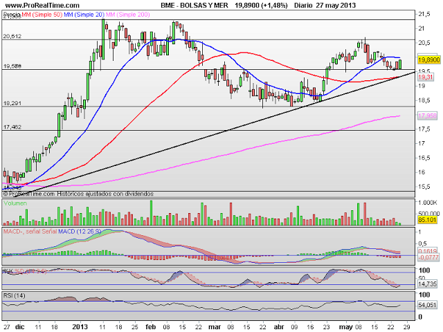Select the MACD (12 26 9) indicator label
443x332 pixels.
pyautogui.click(x=80, y=232)
